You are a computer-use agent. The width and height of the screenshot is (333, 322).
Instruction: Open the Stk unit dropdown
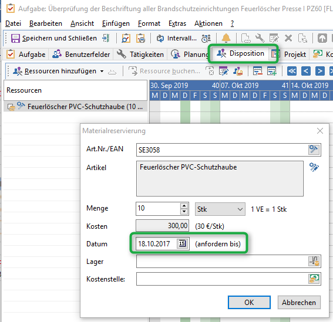[x=220, y=209]
